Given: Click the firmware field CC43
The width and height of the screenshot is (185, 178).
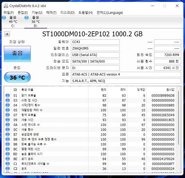Looking at the screenshot, I should (95, 42).
